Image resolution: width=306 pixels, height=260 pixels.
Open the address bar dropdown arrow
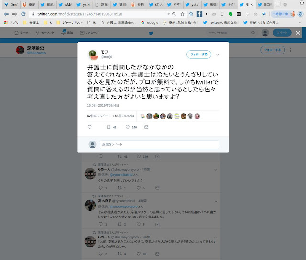click(168, 14)
